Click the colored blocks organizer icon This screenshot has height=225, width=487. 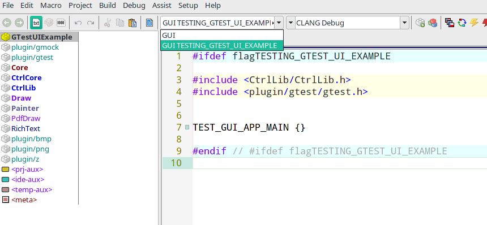(x=433, y=23)
